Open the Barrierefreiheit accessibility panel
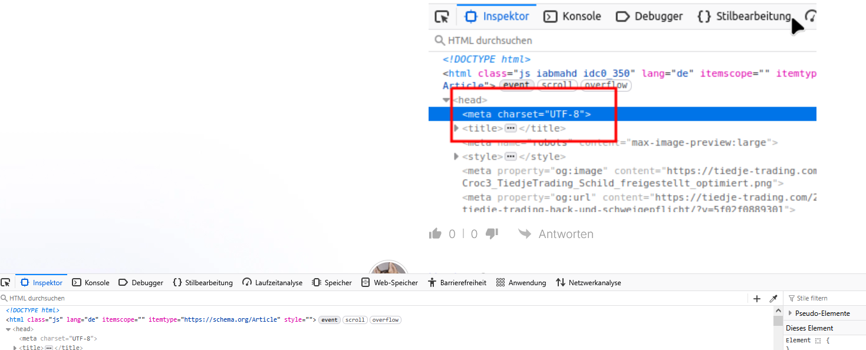The image size is (866, 350). [x=457, y=283]
